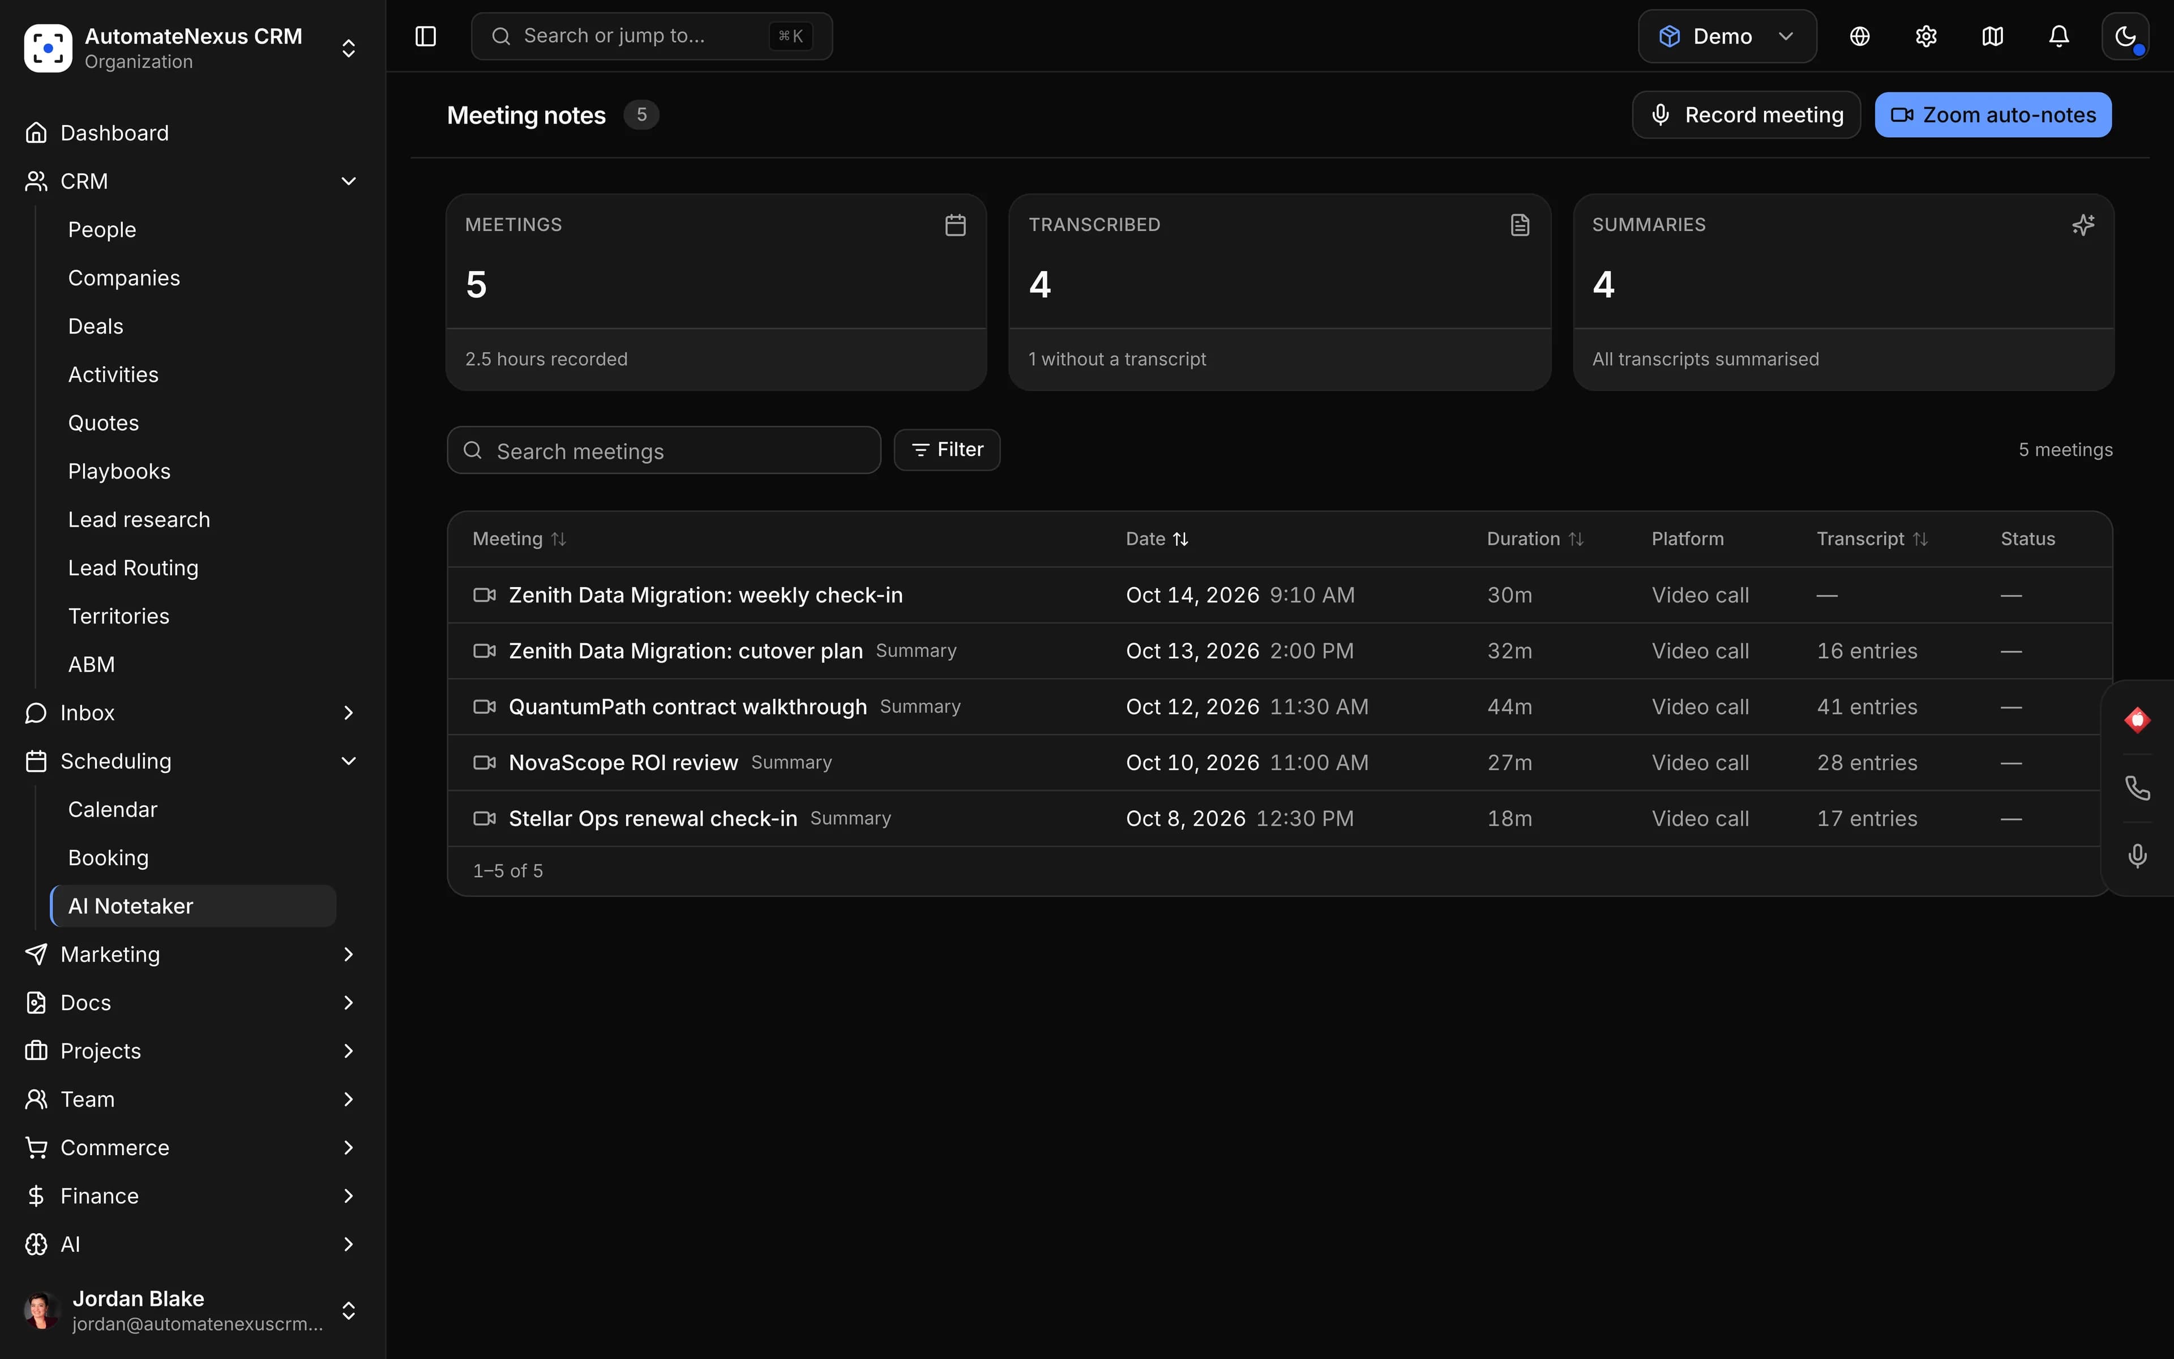
Task: Focus the Search or jump to field
Action: pos(651,36)
